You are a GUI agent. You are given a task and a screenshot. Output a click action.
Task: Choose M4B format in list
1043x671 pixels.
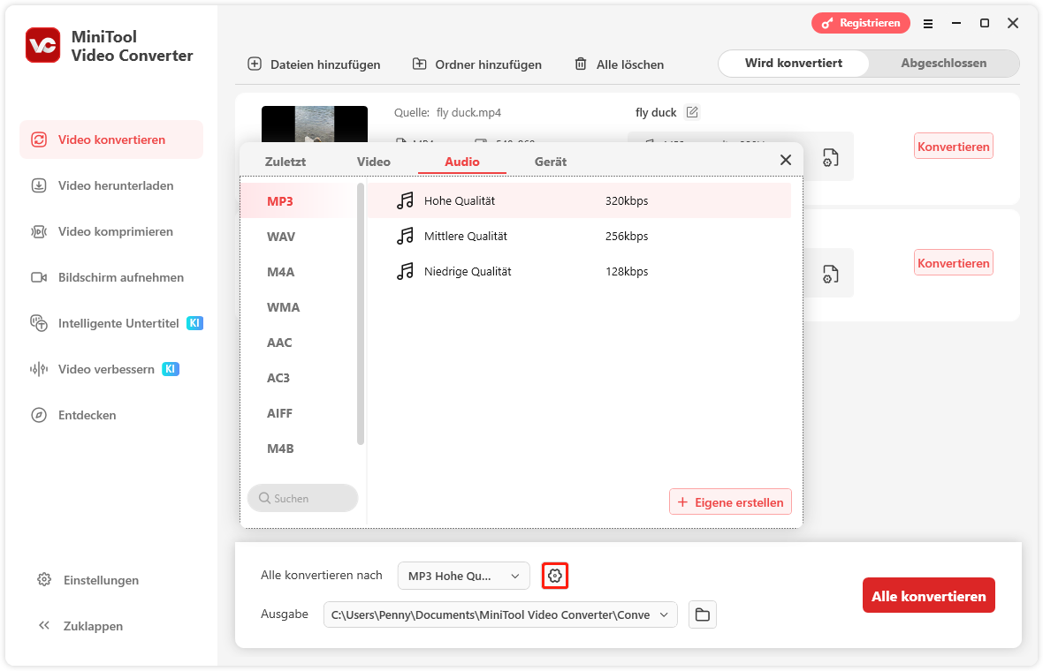click(299, 449)
